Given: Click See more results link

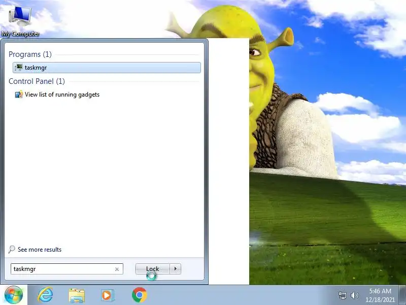Looking at the screenshot, I should tap(40, 250).
